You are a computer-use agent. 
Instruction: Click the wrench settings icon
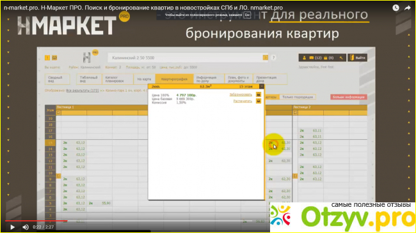point(341,57)
